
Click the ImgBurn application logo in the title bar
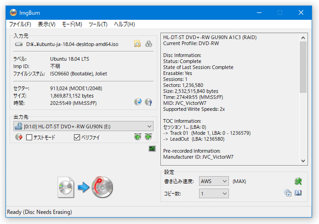click(x=13, y=12)
